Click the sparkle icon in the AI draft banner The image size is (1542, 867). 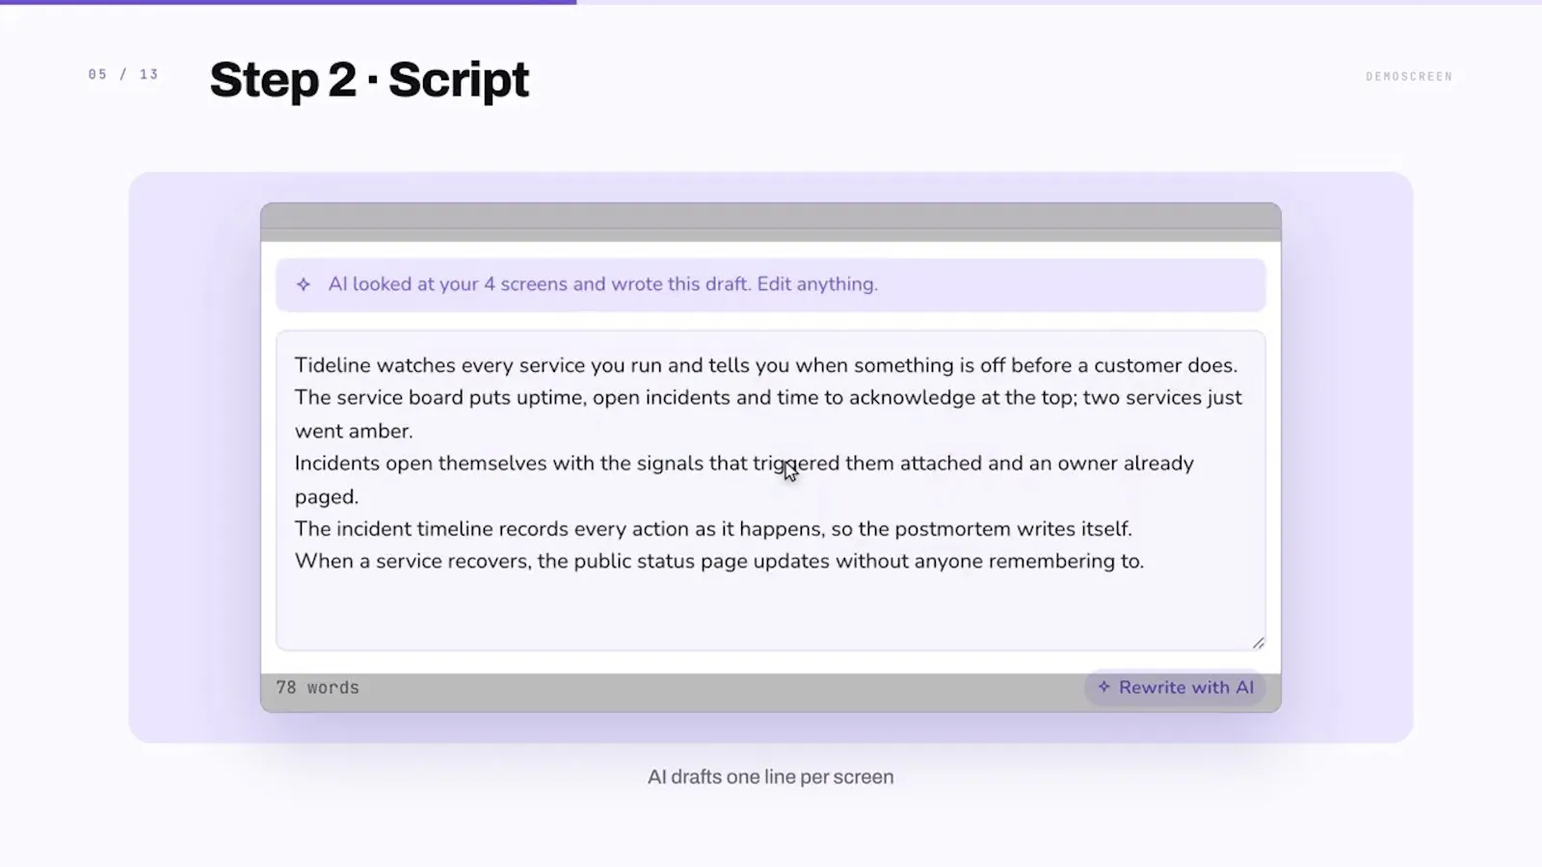304,284
